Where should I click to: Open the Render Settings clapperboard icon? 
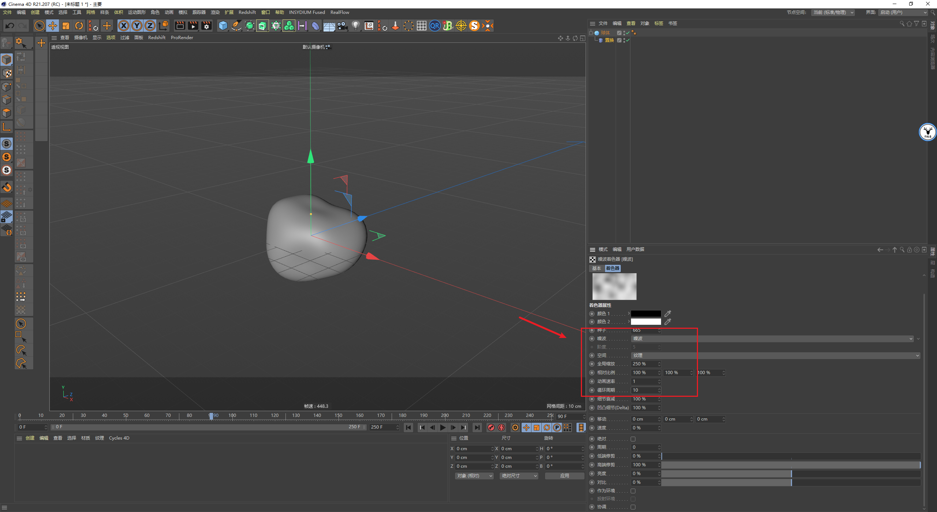(206, 26)
